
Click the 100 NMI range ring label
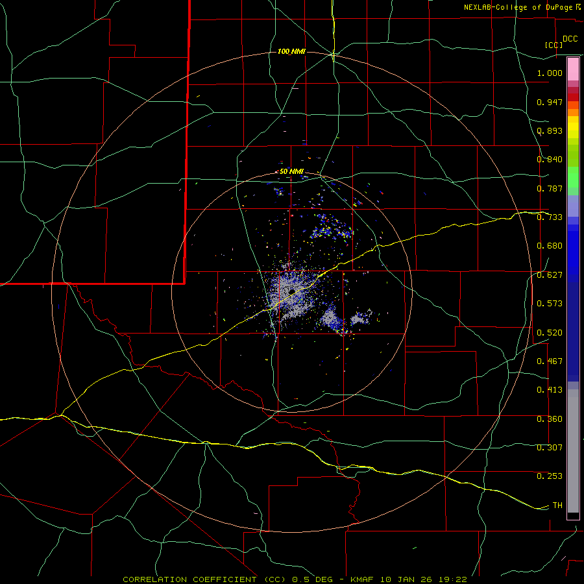point(291,51)
